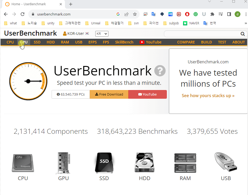This screenshot has height=195, width=248.
Task: Toggle the browser side panel
Action: (x=229, y=14)
